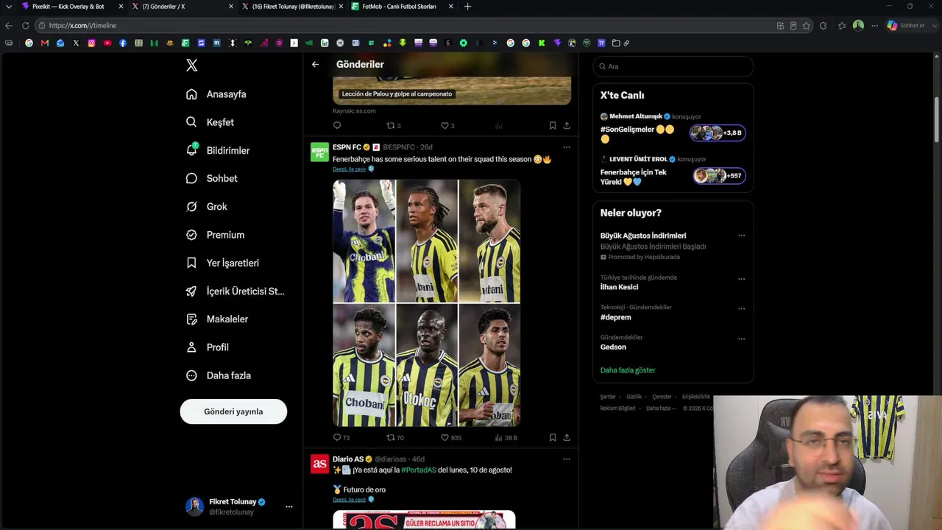The width and height of the screenshot is (942, 530).
Task: Open Fikret Tolunay account options menu
Action: (x=289, y=506)
